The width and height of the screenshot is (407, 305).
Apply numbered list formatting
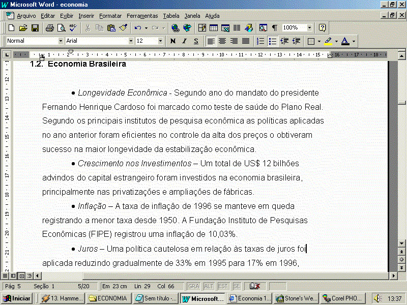[x=260, y=41]
